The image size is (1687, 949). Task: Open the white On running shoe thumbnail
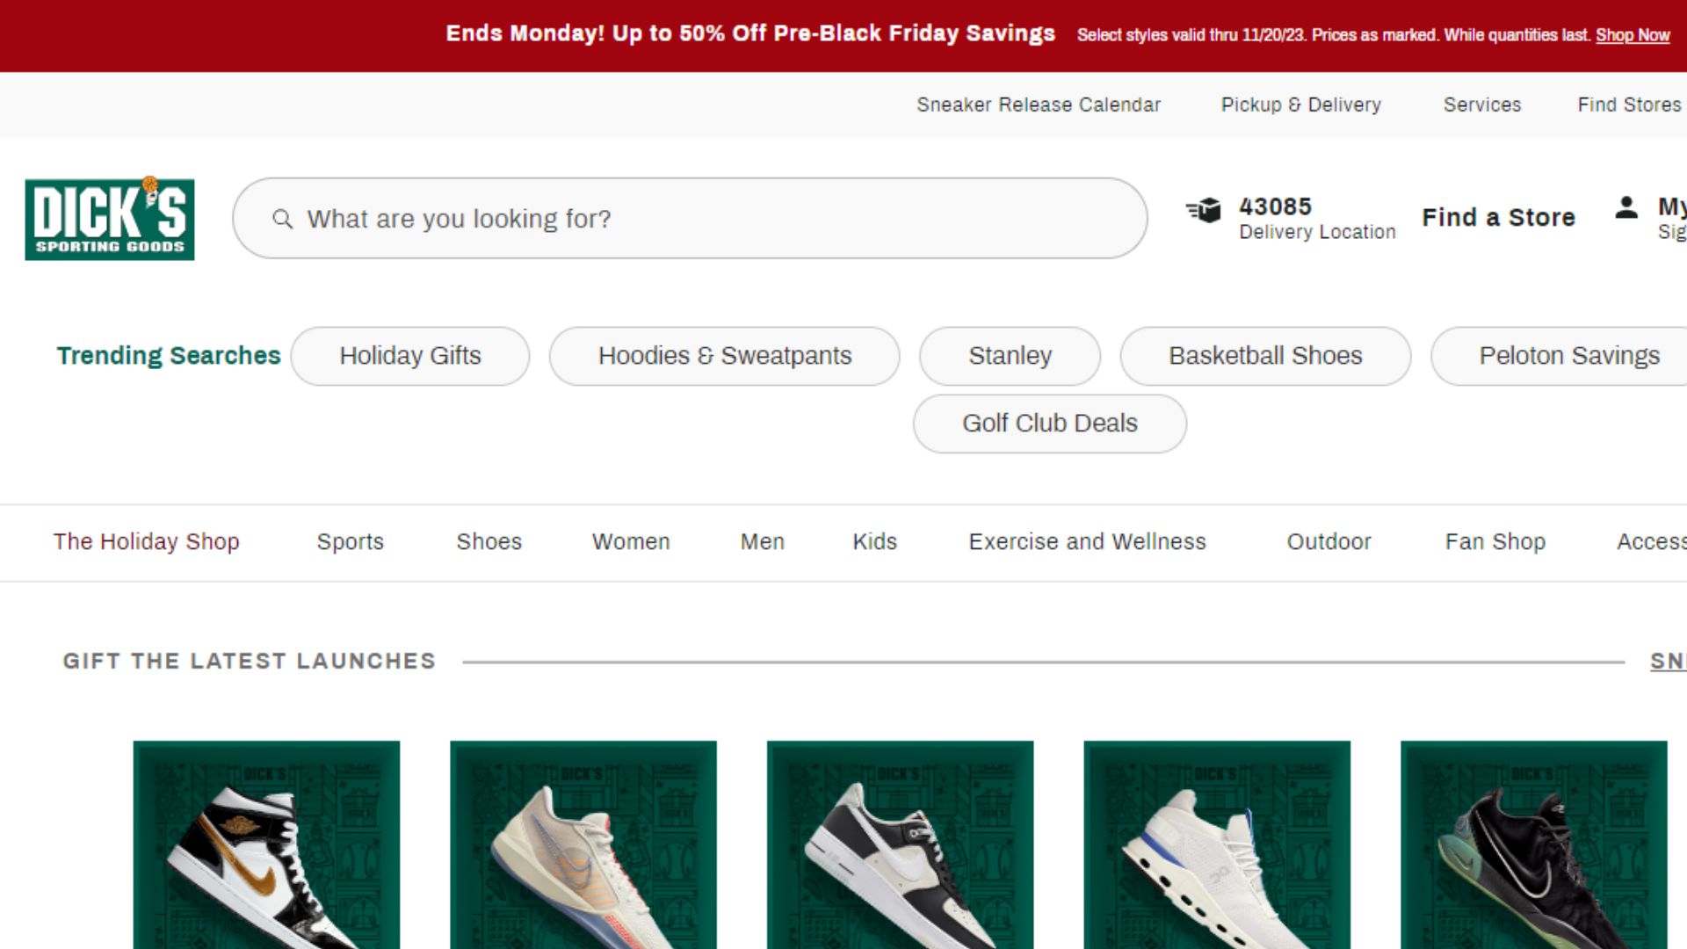point(1217,844)
